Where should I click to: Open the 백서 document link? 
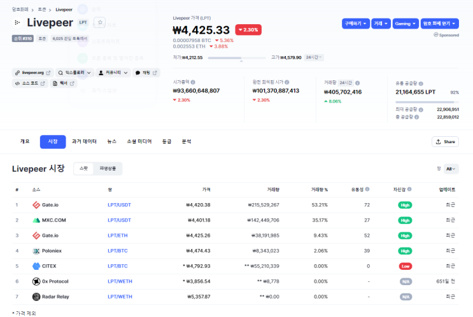64,83
